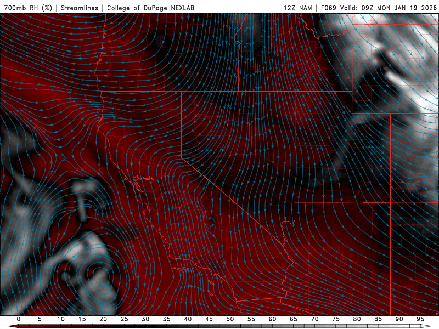Click the colorbar label "75"

click(x=336, y=319)
